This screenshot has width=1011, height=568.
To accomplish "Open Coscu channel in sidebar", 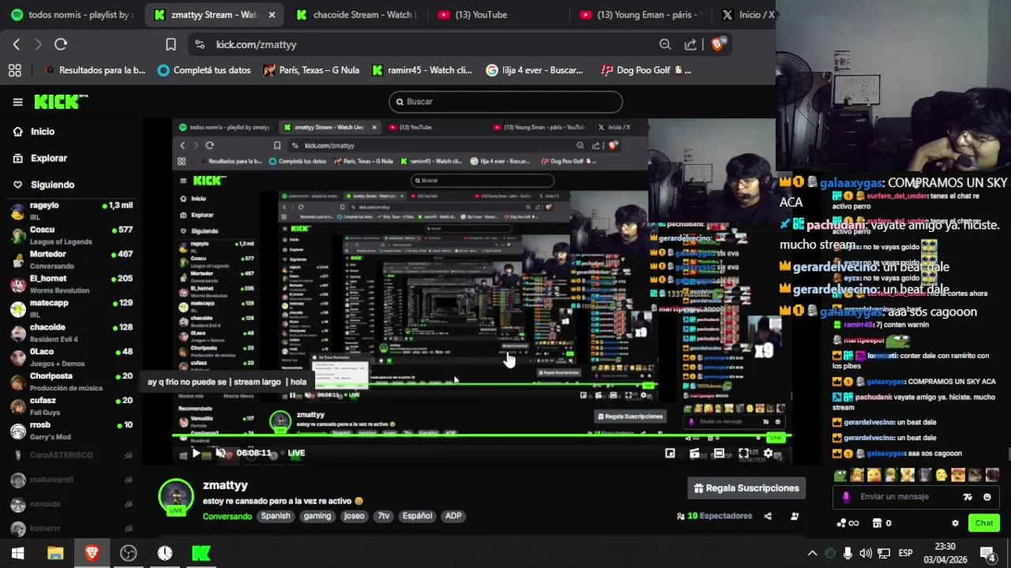I will pos(71,235).
